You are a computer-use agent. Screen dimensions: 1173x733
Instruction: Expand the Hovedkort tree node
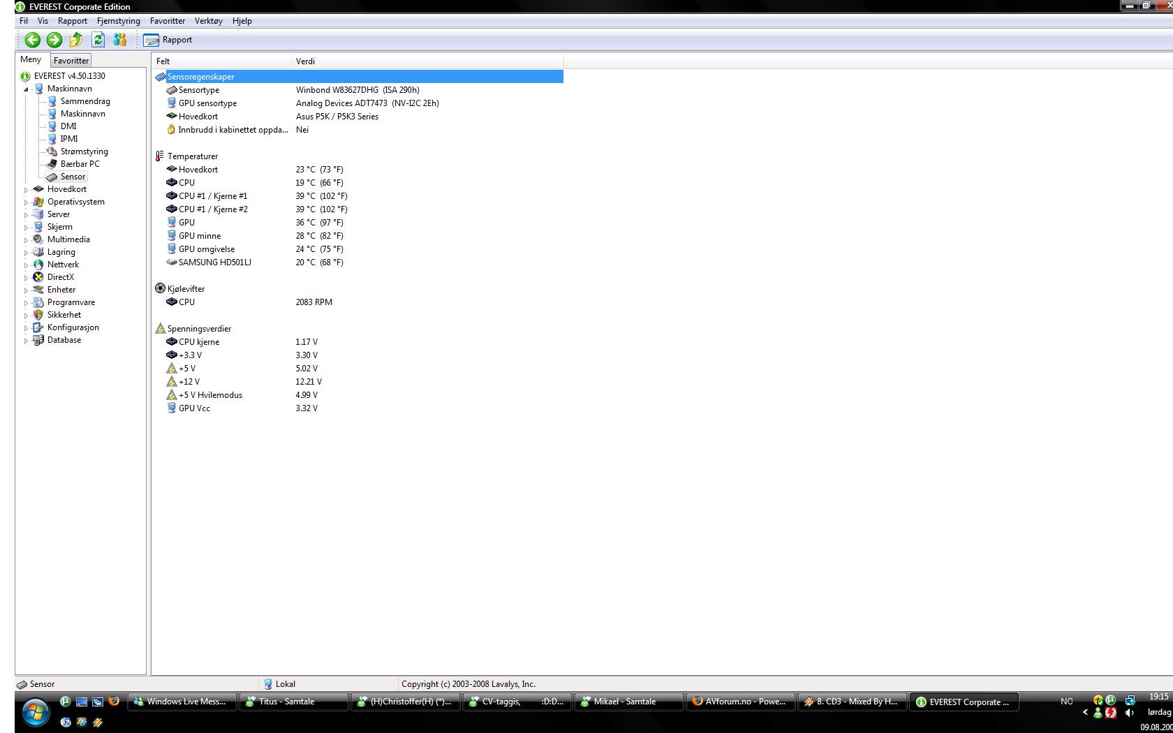27,190
